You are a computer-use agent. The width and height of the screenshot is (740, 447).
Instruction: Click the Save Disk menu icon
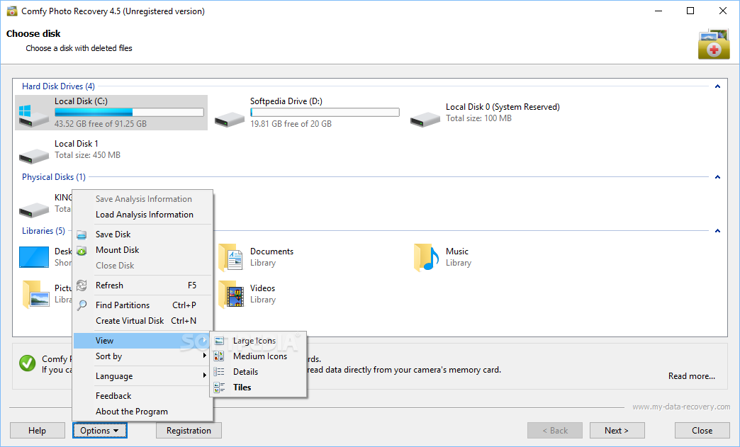tap(82, 234)
